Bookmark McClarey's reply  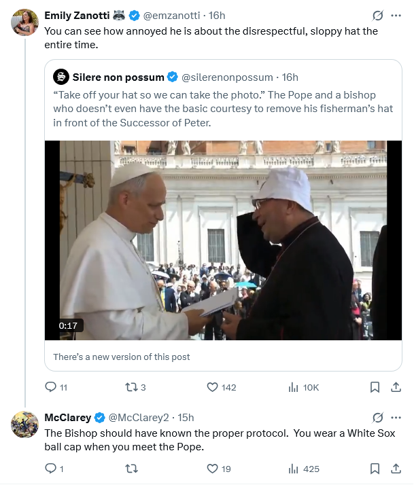[375, 469]
